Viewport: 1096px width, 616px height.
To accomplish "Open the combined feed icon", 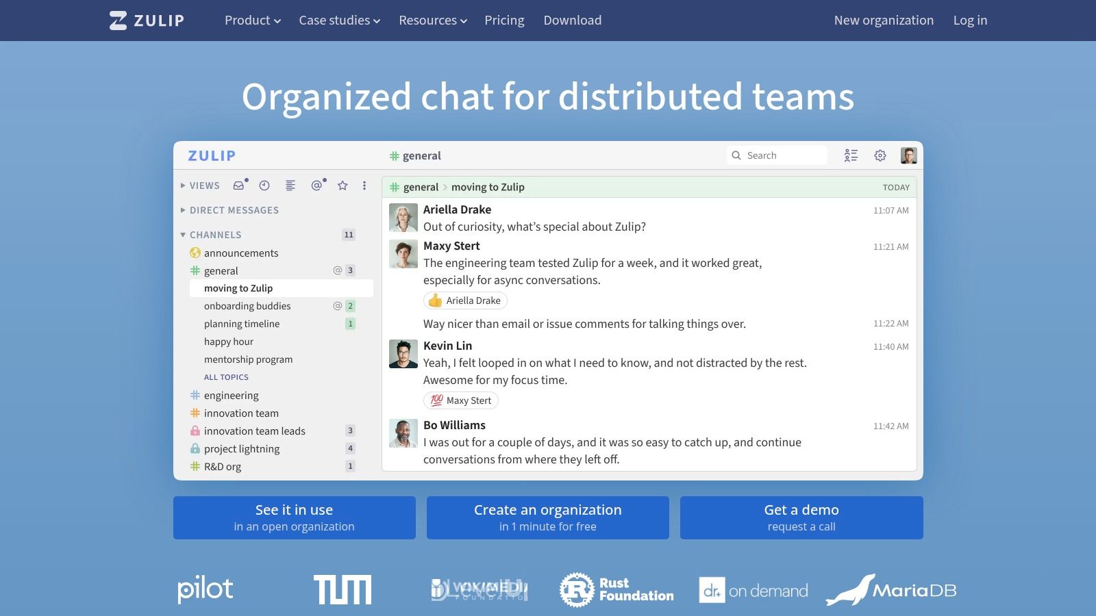I will click(x=290, y=185).
